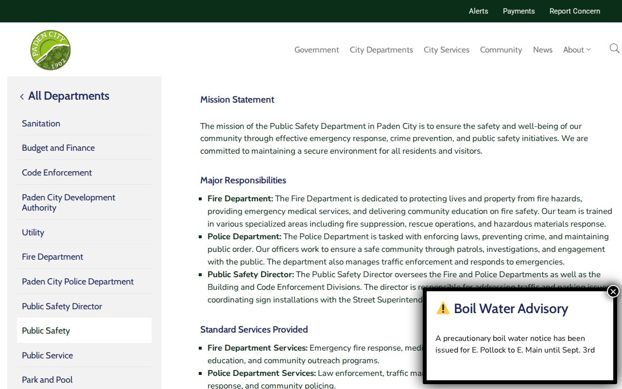This screenshot has width=622, height=389.
Task: Click the precautionary boil water notice text
Action: (515, 344)
